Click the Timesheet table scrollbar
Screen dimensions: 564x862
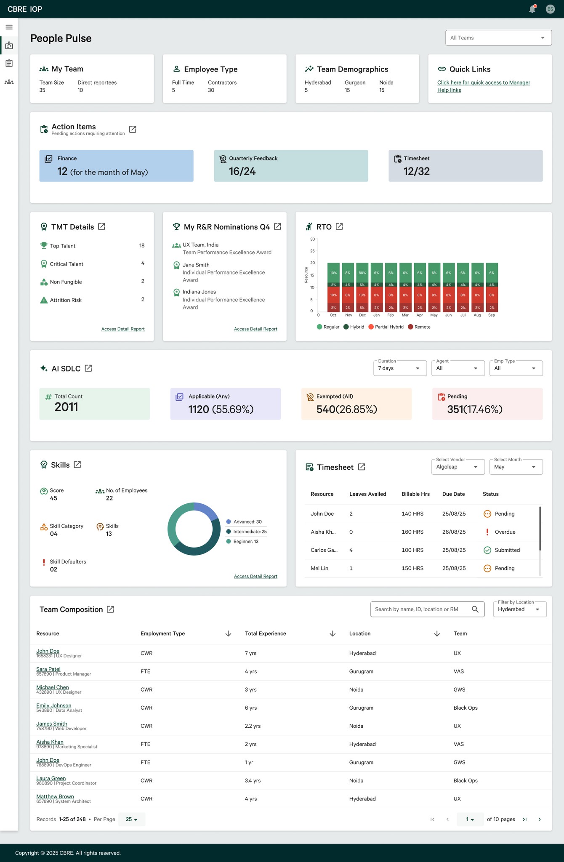pos(540,529)
